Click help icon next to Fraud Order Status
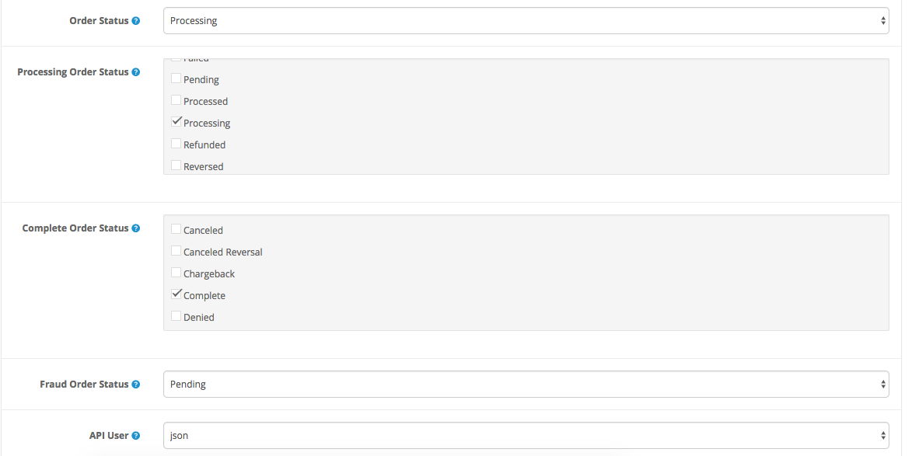The width and height of the screenshot is (912, 456). (x=136, y=385)
